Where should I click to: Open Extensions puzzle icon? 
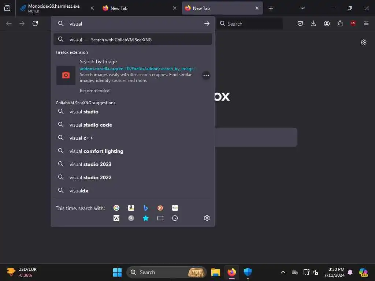340,23
